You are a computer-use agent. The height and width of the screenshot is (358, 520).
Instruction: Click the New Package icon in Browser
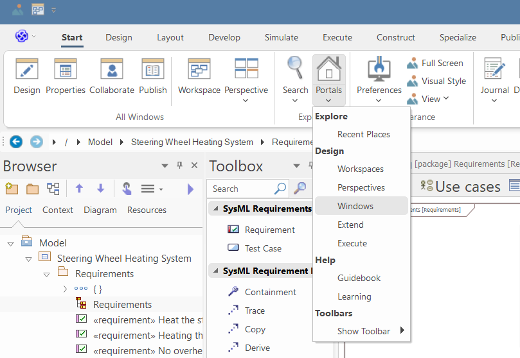12,189
